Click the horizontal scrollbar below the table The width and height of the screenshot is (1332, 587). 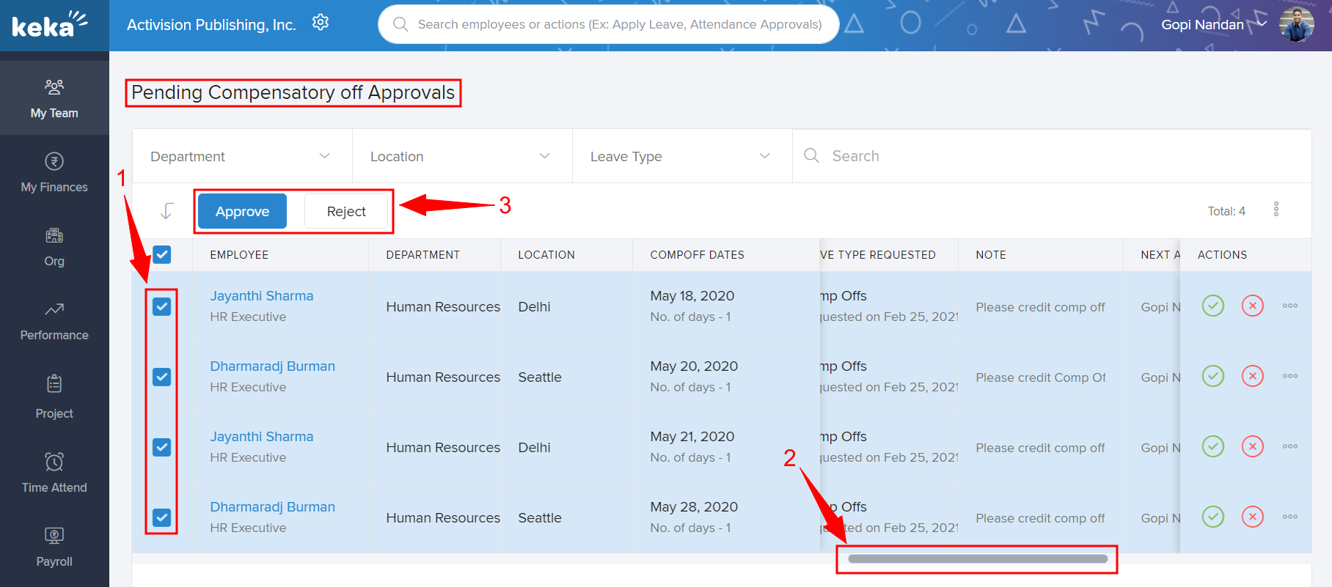pos(977,559)
